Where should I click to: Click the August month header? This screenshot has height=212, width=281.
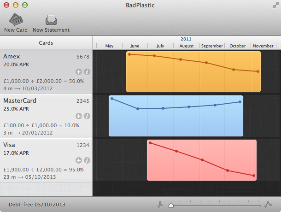point(187,46)
